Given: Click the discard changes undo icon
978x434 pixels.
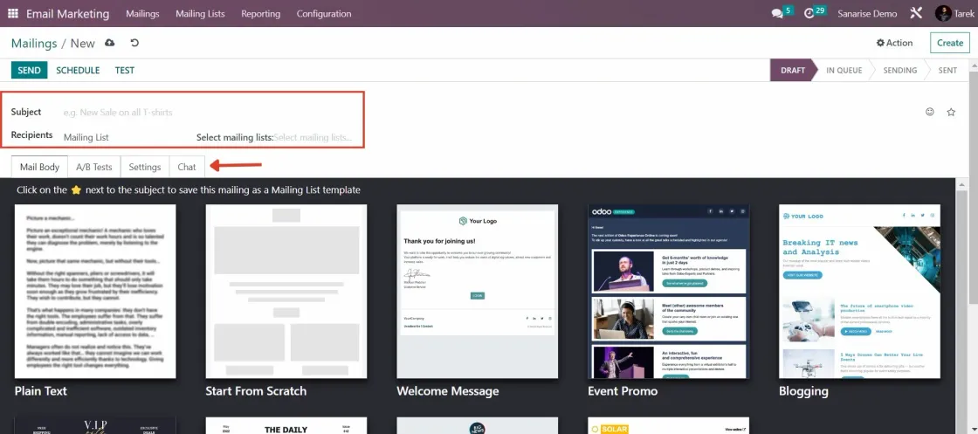Looking at the screenshot, I should click(x=134, y=43).
